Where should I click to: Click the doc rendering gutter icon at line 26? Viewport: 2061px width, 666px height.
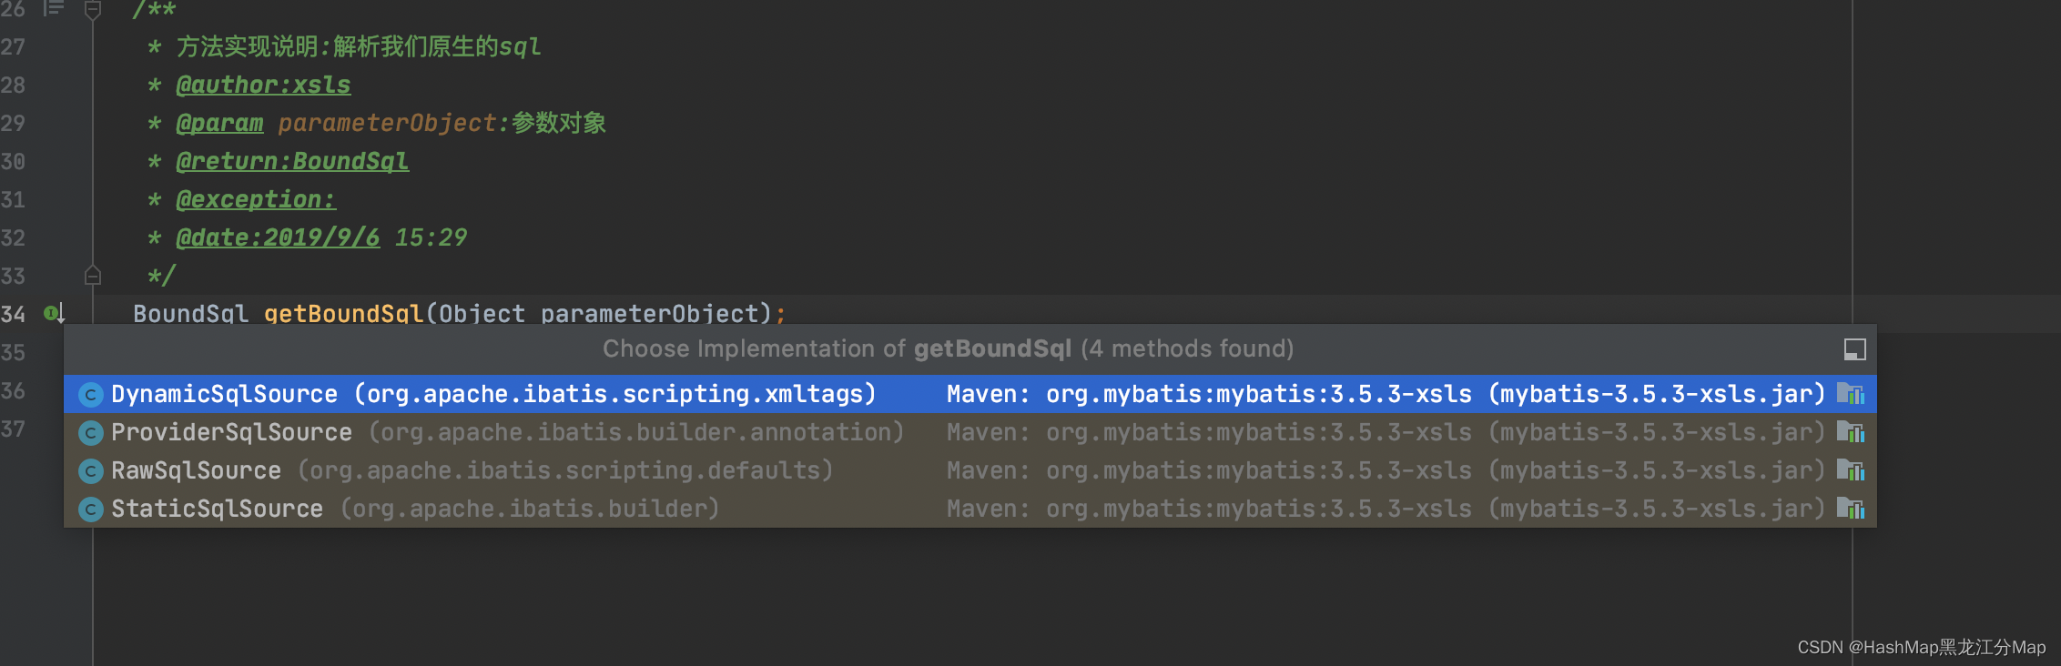[x=55, y=8]
